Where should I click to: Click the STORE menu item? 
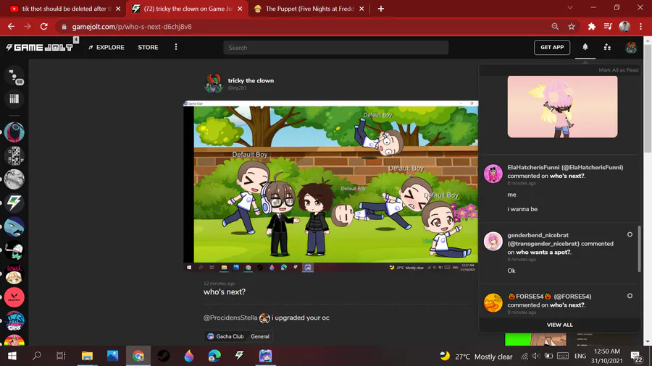tap(148, 47)
